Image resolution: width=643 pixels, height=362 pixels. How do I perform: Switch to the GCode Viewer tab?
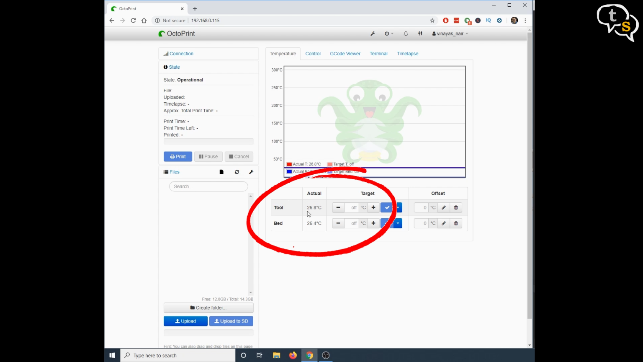coord(345,54)
